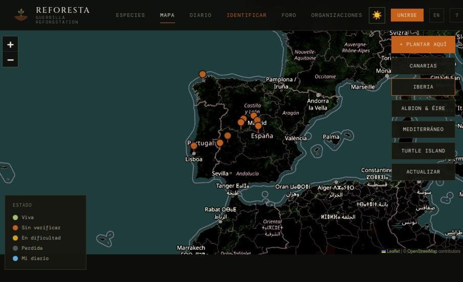The width and height of the screenshot is (463, 282).
Task: Click the Palma label on the map
Action: (x=331, y=137)
